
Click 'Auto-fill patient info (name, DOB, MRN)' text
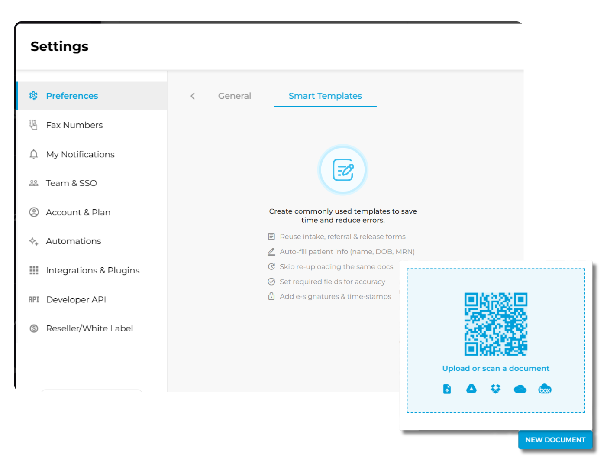pos(347,252)
